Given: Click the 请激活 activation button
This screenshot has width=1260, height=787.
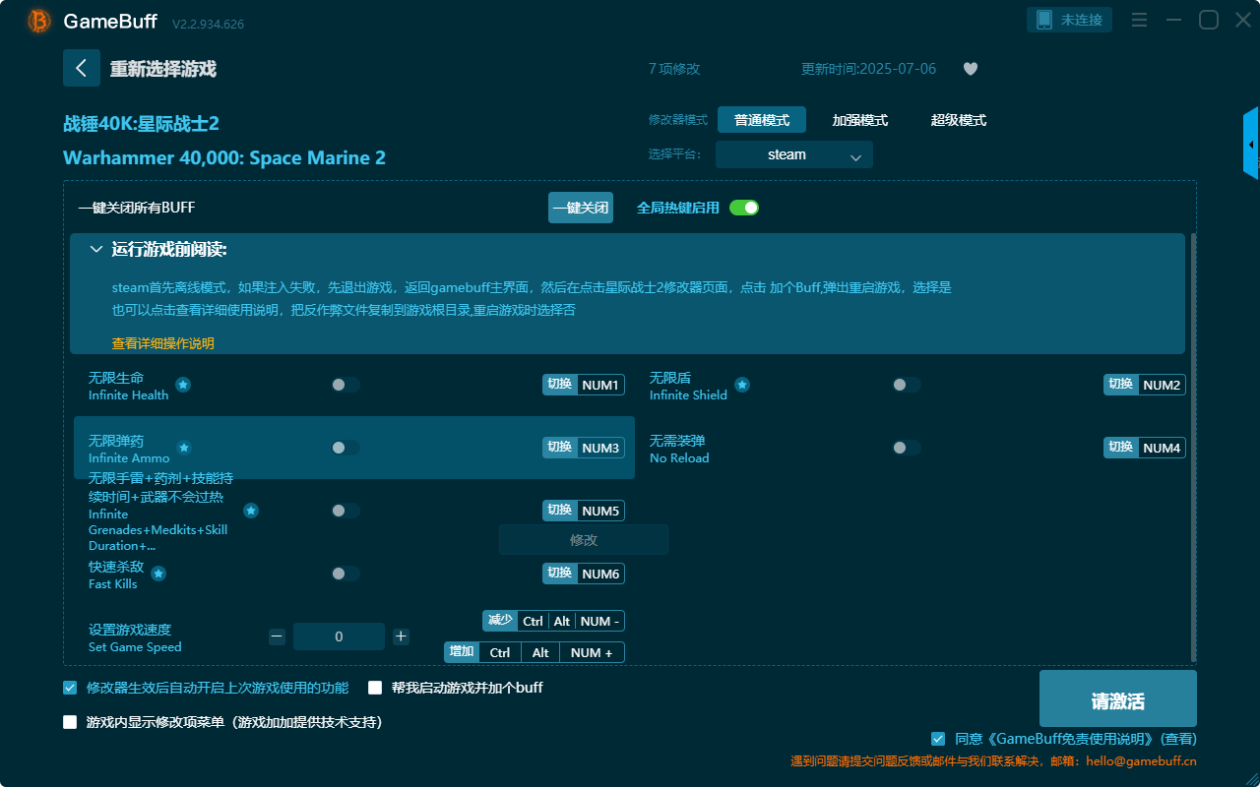Looking at the screenshot, I should [1117, 697].
